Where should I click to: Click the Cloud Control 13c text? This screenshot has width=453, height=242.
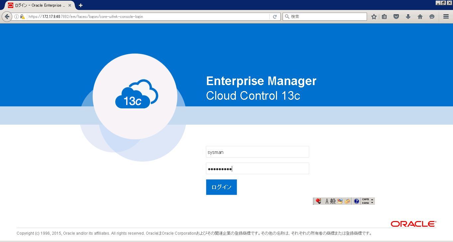tap(253, 96)
